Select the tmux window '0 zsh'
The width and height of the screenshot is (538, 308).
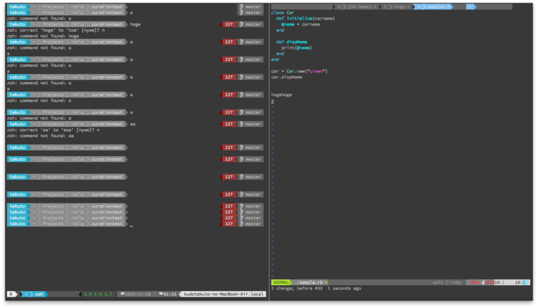(x=34, y=295)
